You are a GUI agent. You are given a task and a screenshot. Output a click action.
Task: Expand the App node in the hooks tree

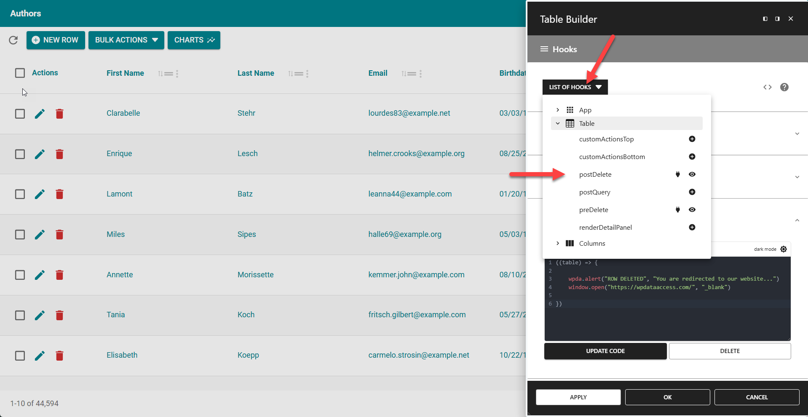[x=558, y=110]
